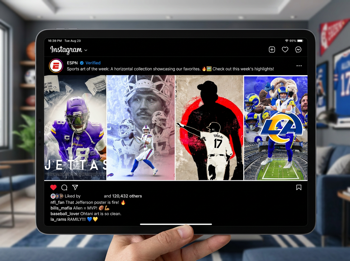350x261 pixels.
Task: Tap the battery status icon
Action: 300,41
